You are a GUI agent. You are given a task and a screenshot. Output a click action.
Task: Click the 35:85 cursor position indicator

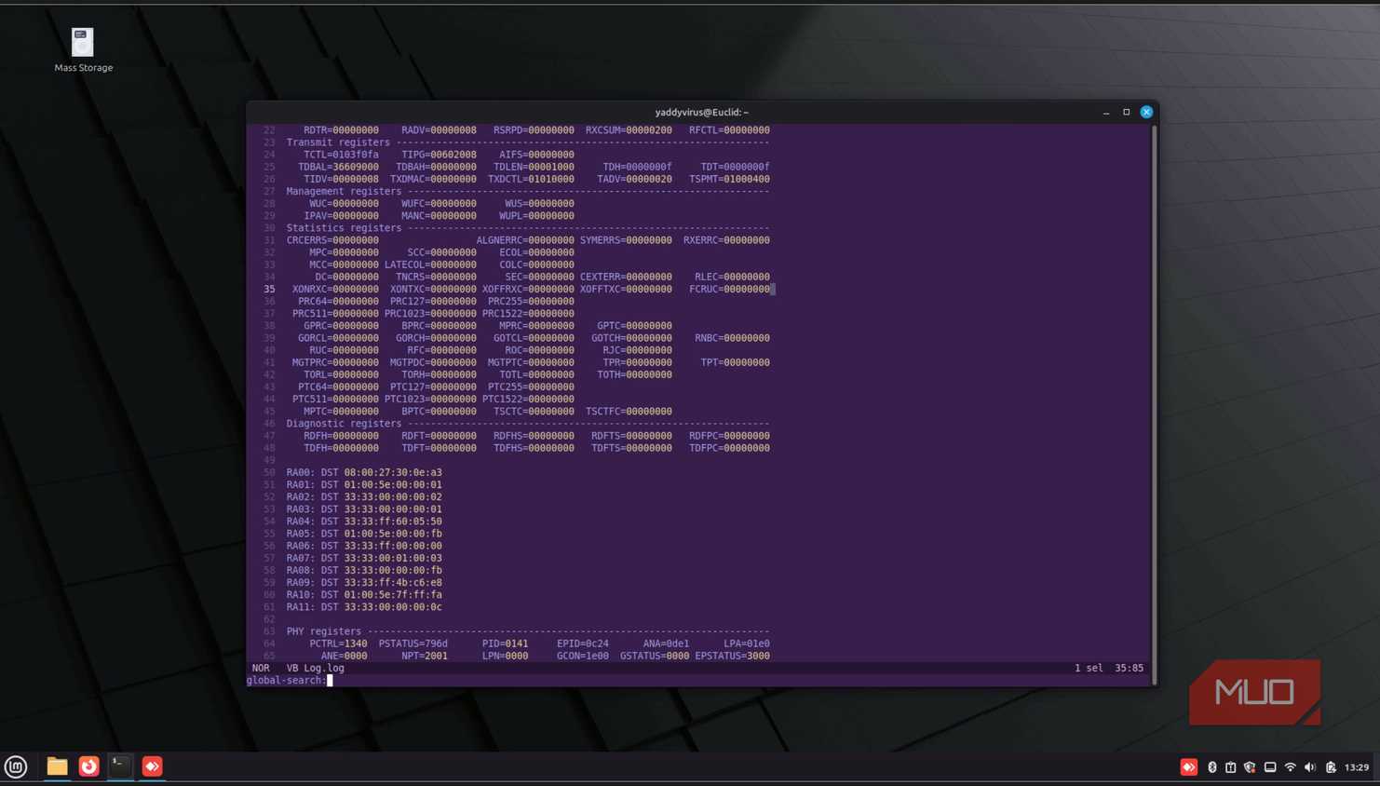(x=1129, y=668)
